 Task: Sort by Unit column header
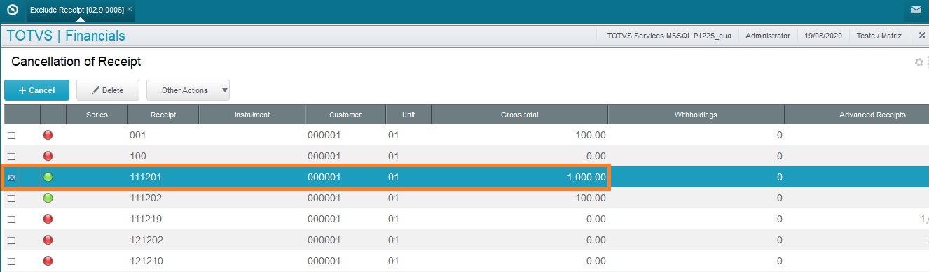408,115
